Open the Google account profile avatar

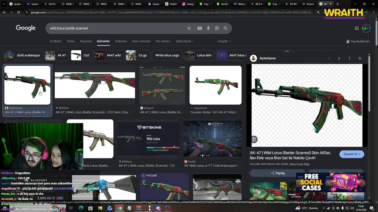pyautogui.click(x=366, y=28)
